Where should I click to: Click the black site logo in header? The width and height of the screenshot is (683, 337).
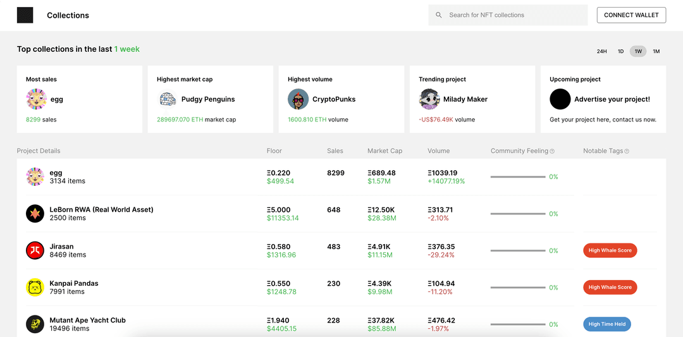[x=25, y=15]
